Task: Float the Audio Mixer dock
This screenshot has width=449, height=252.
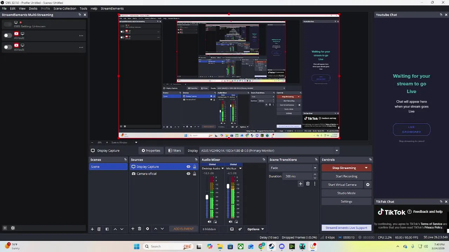Action: coord(264,160)
